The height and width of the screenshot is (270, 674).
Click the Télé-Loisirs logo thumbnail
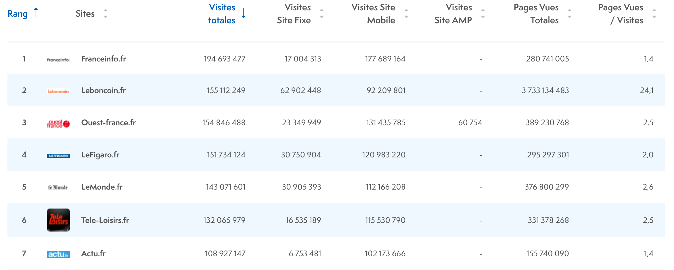(x=58, y=220)
